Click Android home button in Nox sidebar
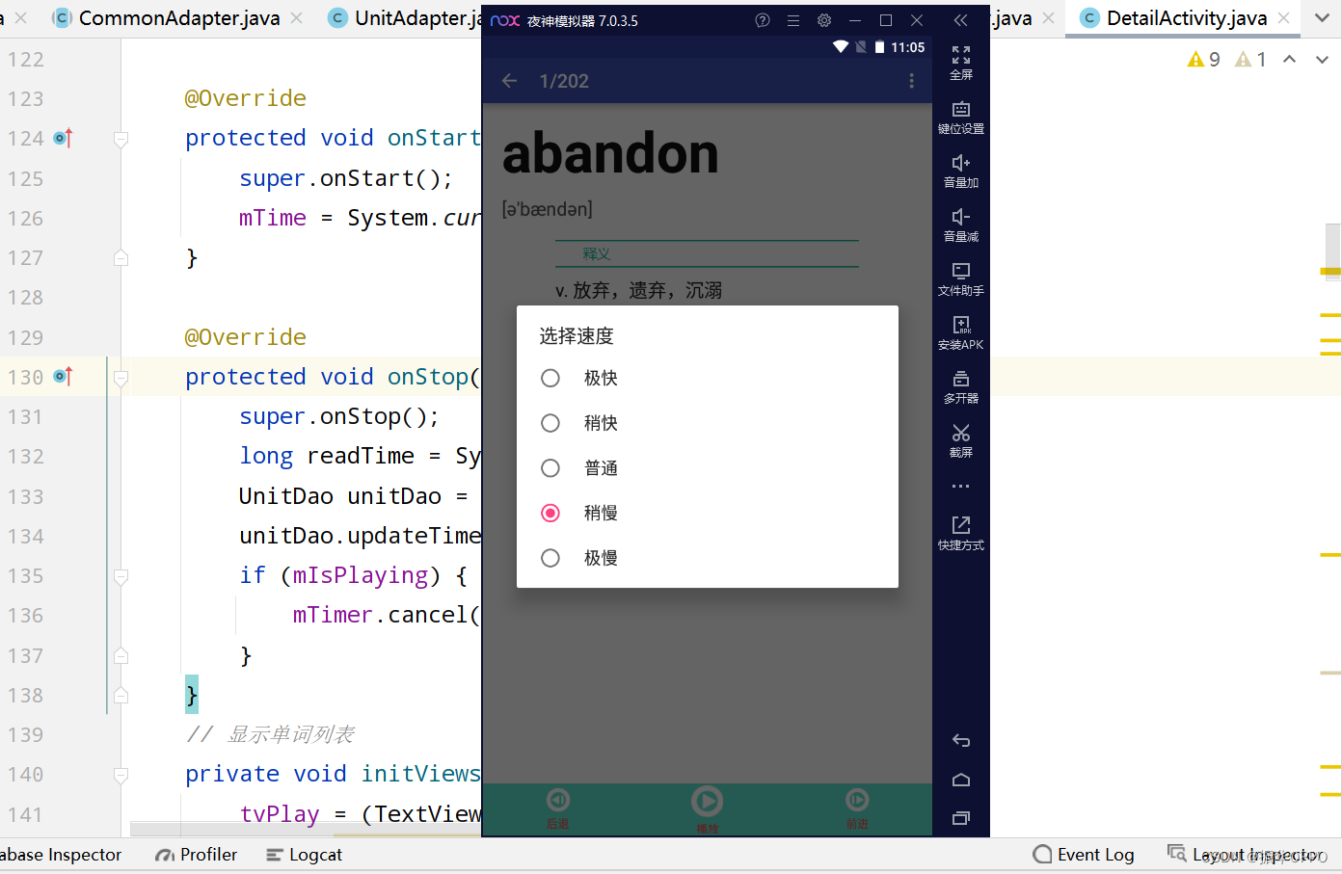This screenshot has height=874, width=1342. point(961,780)
